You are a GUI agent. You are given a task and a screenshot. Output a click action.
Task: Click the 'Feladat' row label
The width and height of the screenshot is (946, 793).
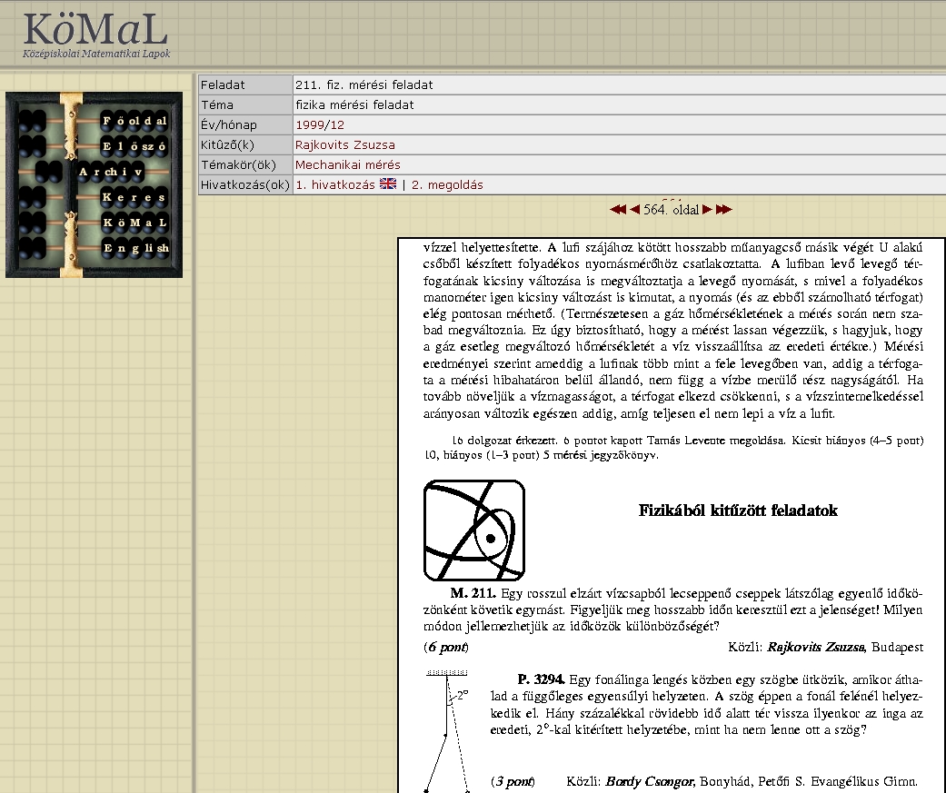tap(245, 84)
